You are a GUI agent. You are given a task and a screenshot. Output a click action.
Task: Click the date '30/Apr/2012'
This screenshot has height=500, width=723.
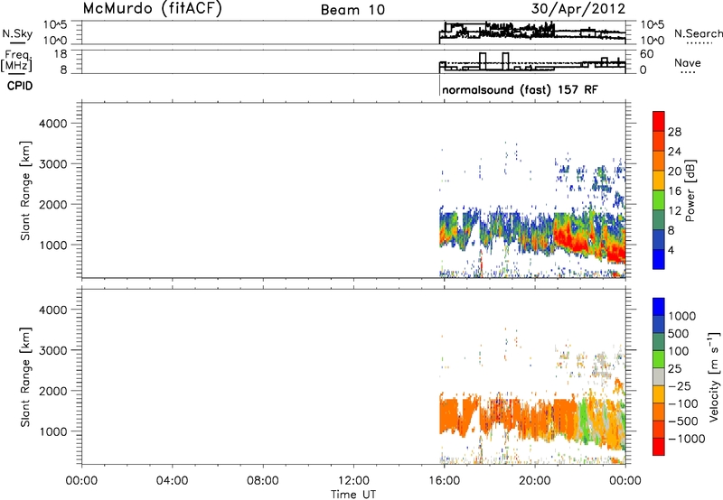point(578,9)
